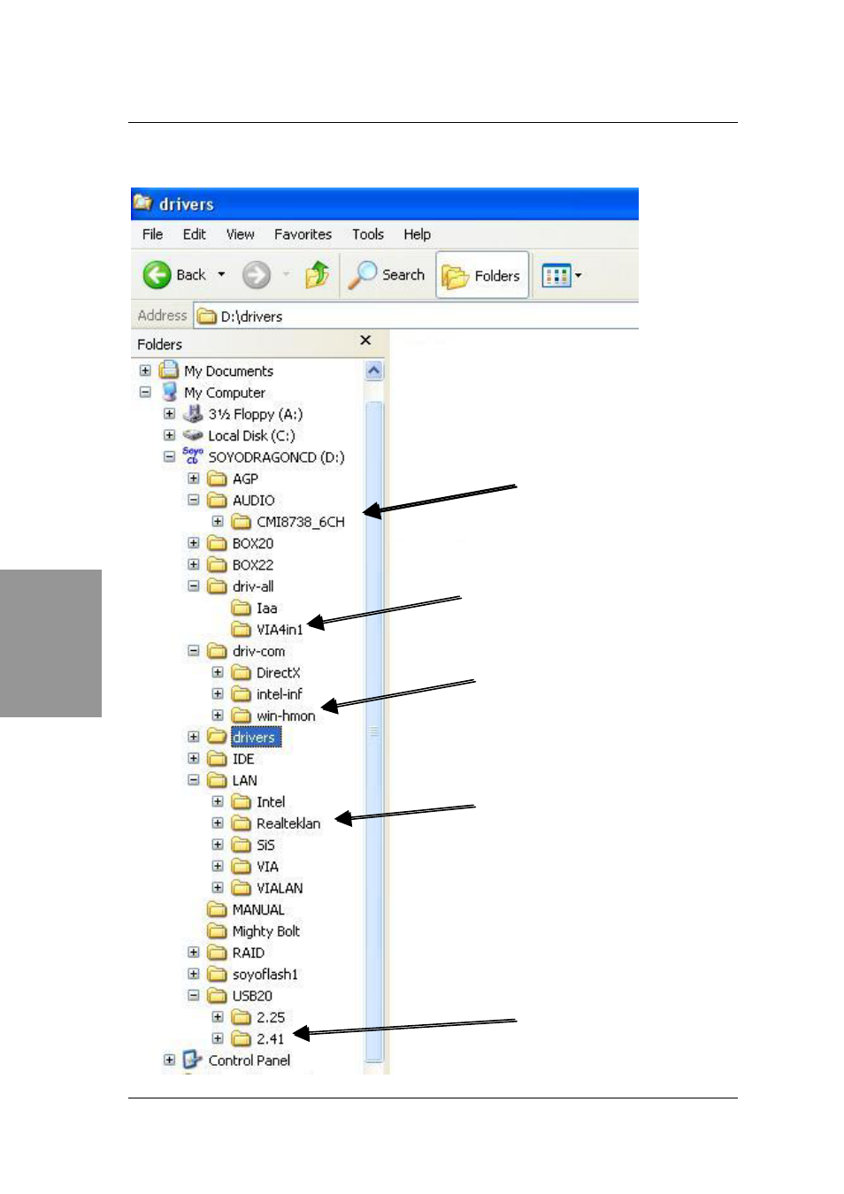
Task: Click the folder tree scroll-up arrow
Action: (374, 371)
